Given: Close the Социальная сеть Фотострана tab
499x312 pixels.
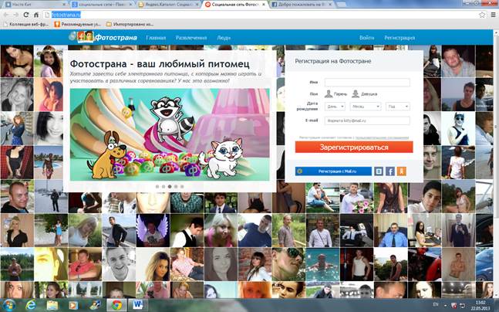Looking at the screenshot, I should (264, 5).
